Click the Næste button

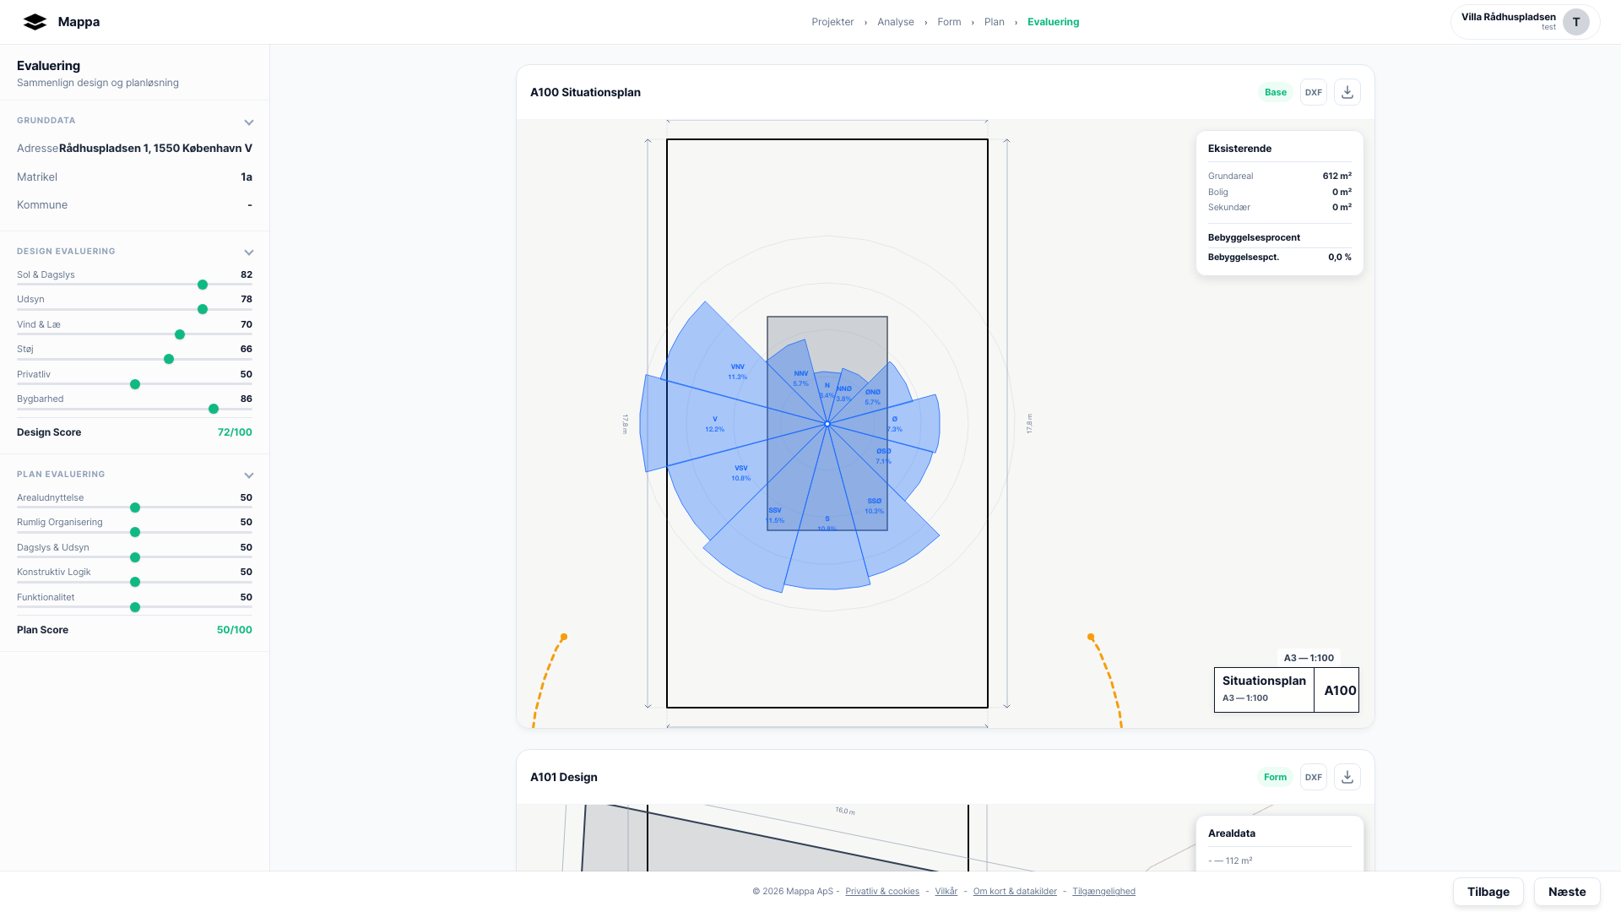1567,892
